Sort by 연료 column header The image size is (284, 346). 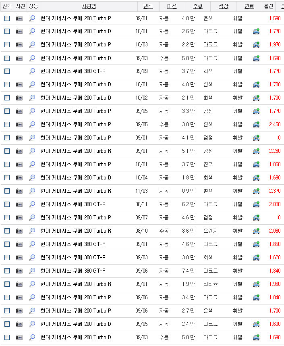tap(249, 6)
